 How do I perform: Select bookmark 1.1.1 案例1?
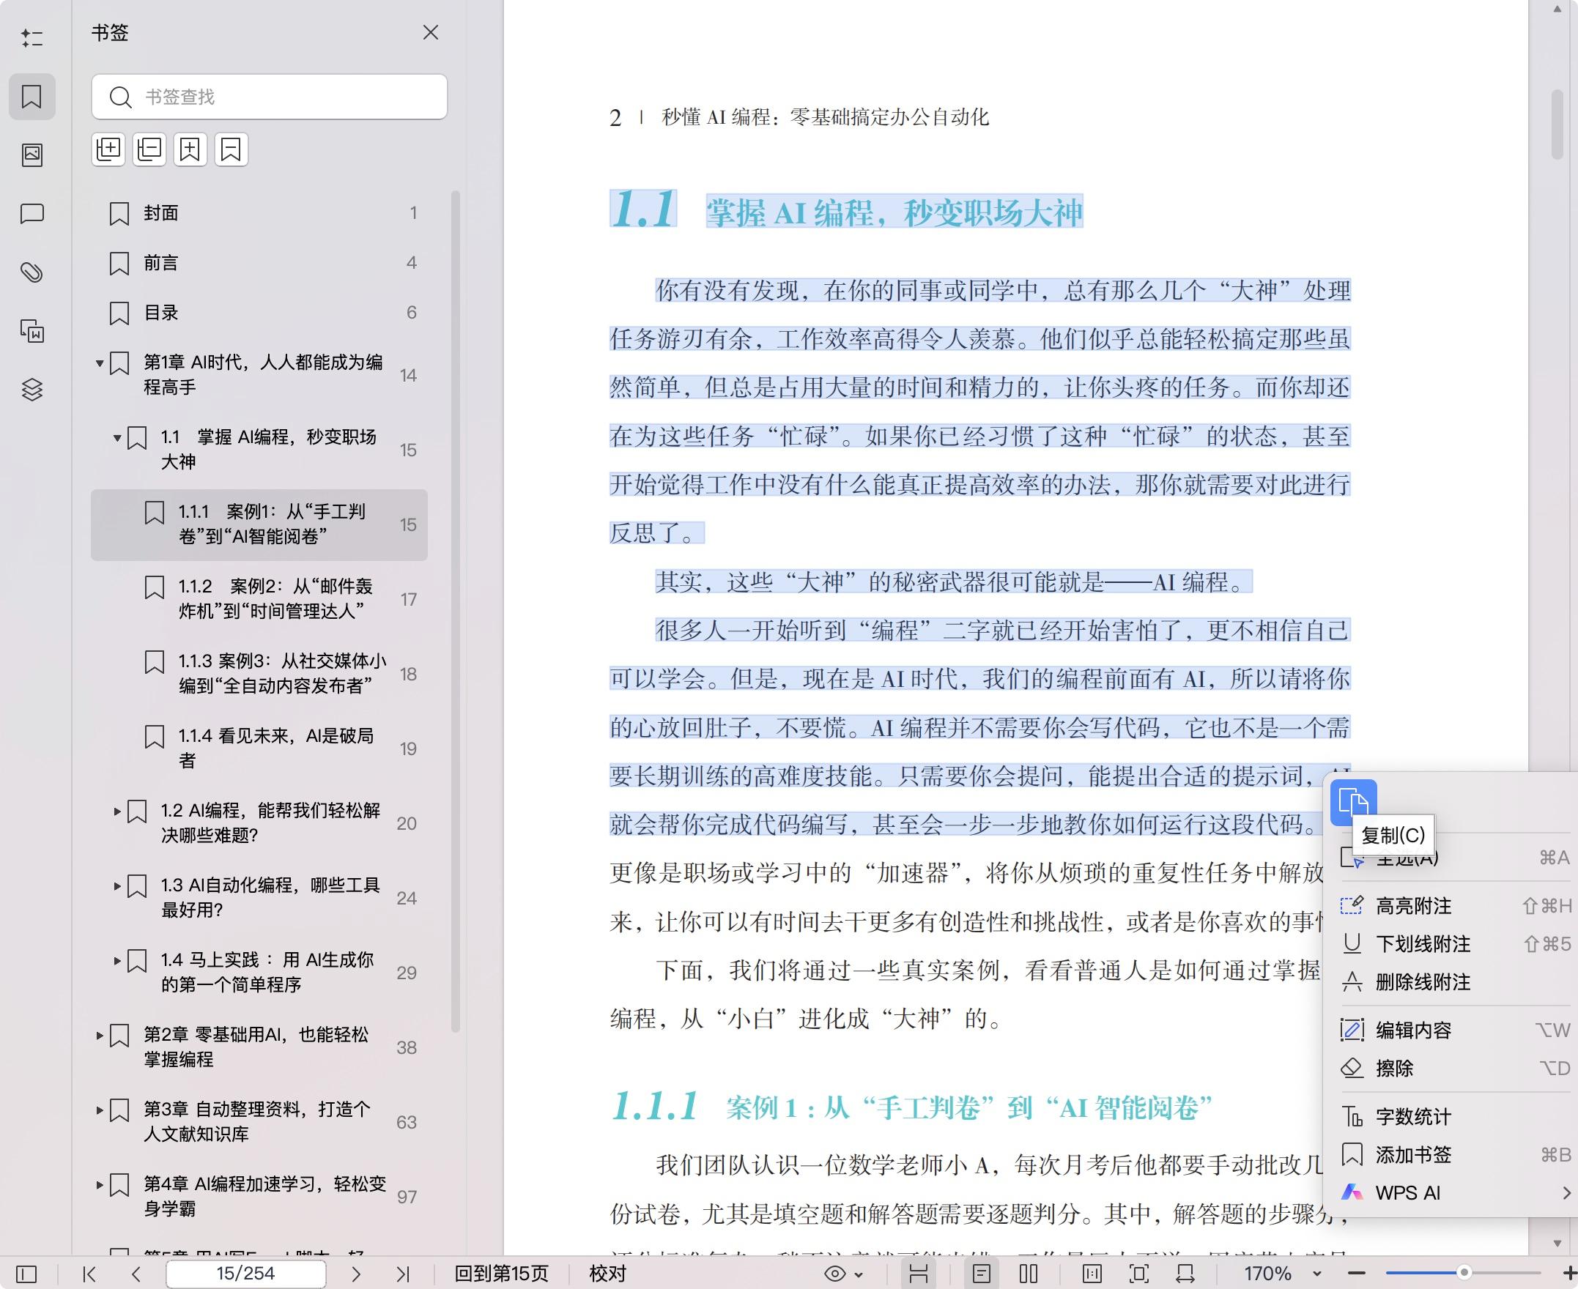[259, 525]
